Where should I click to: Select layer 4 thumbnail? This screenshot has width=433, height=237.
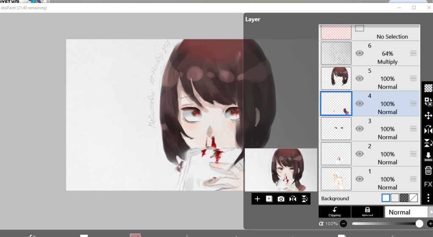[336, 103]
